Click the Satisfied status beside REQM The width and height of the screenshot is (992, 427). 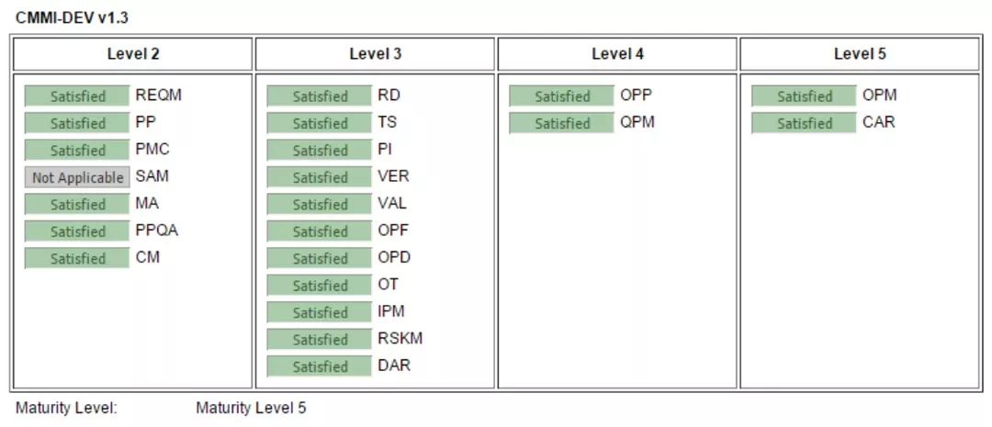(x=77, y=96)
